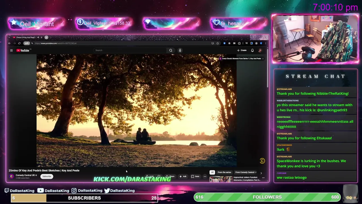Share the video with the Share button
This screenshot has width=362, height=204.
(170, 177)
